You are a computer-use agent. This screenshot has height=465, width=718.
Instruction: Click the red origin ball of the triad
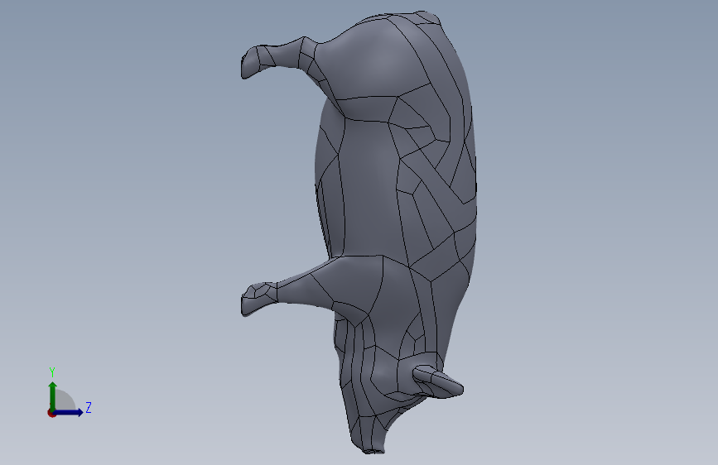coord(51,413)
